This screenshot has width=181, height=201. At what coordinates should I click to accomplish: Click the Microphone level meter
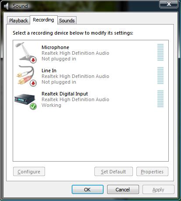tap(160, 52)
